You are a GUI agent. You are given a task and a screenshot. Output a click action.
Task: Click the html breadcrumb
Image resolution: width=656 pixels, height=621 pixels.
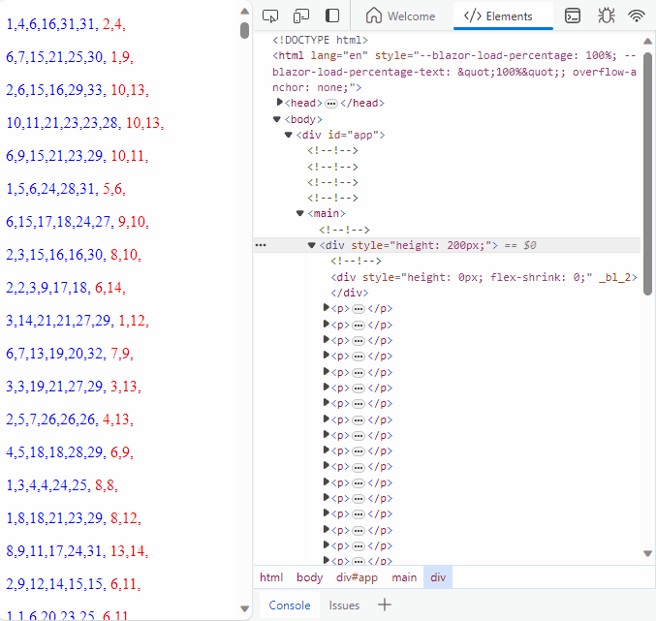point(271,577)
